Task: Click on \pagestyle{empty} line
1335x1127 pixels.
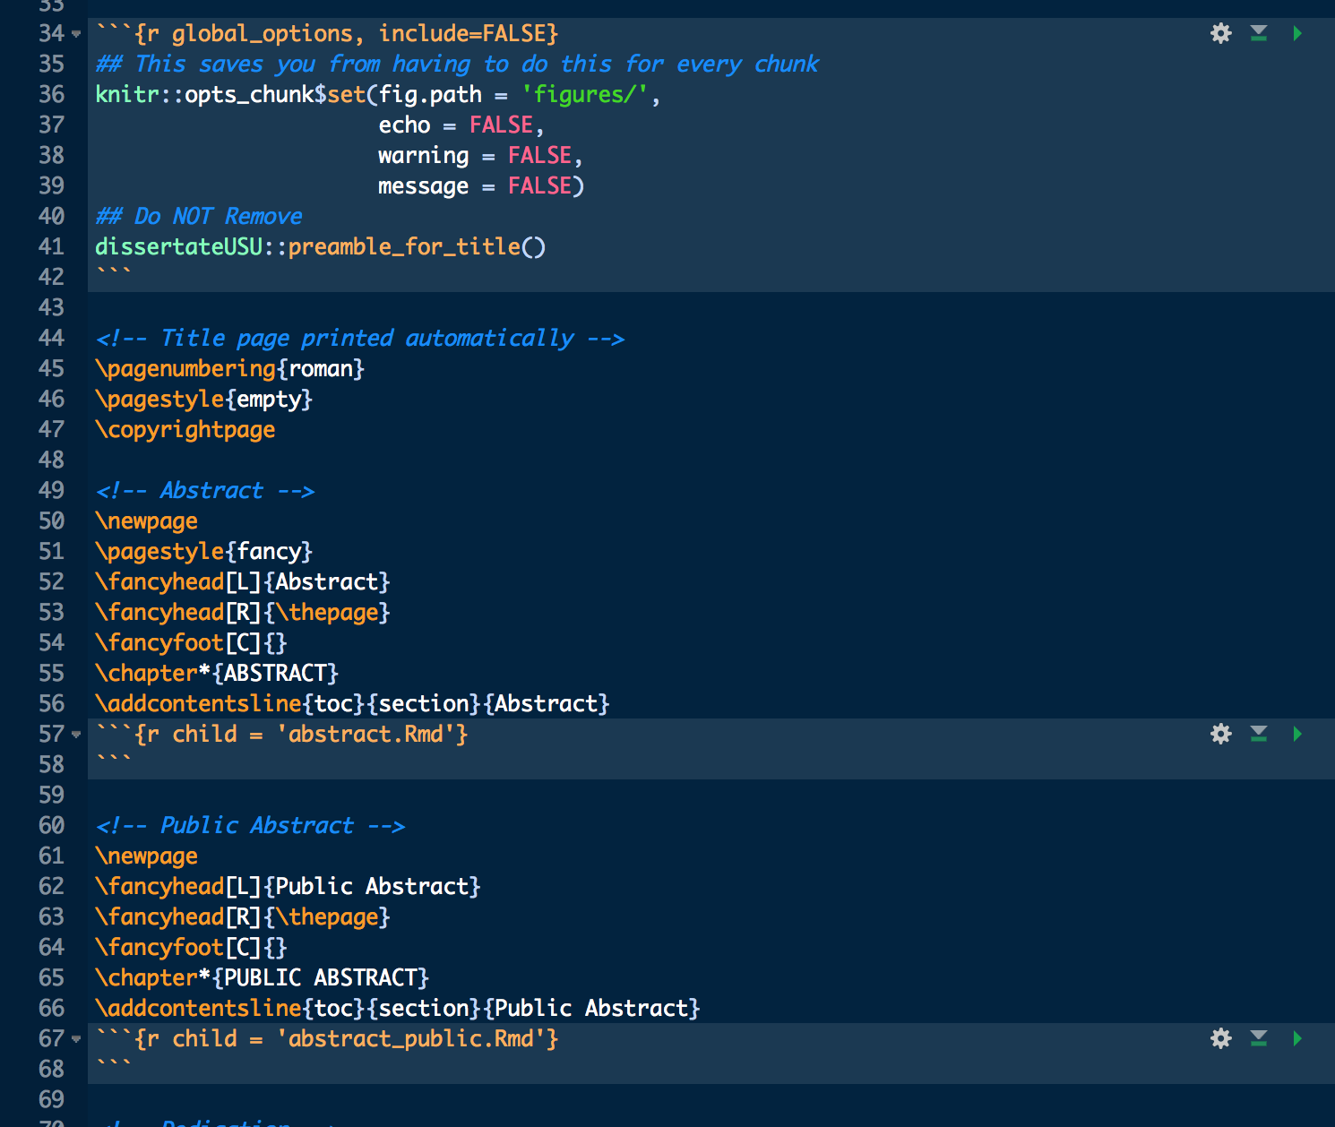Action: (203, 400)
